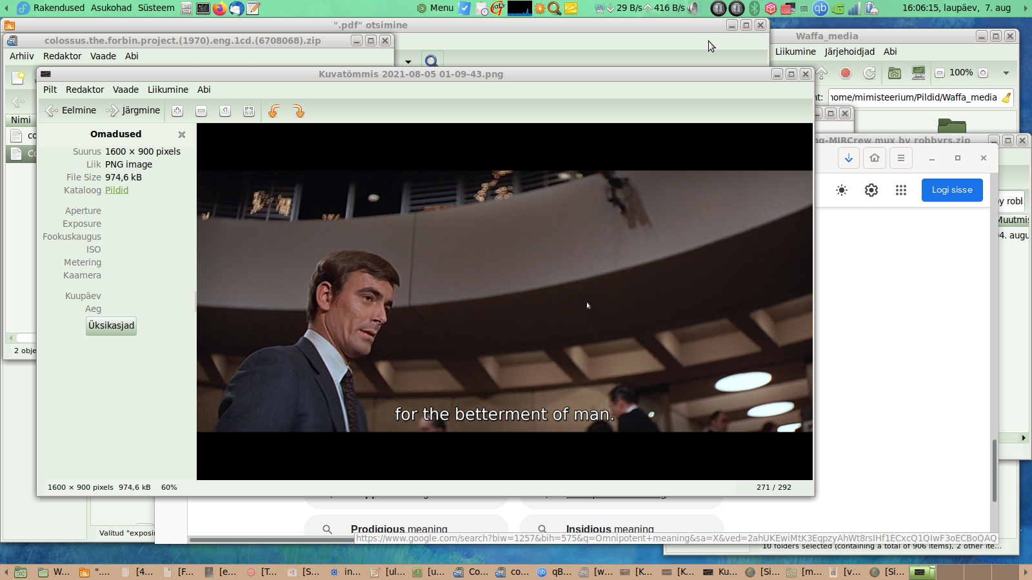1032x580 pixels.
Task: Open Süsteem system menu
Action: point(156,8)
